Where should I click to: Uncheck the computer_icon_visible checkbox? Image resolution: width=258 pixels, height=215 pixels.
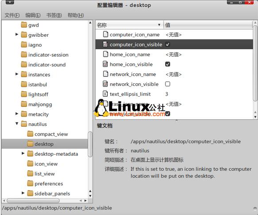point(168,44)
